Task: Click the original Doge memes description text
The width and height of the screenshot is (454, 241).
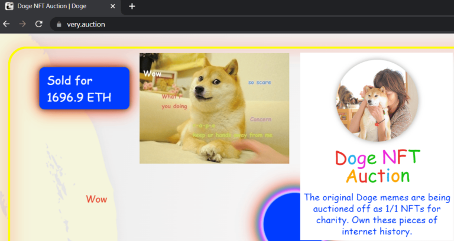Action: [377, 214]
